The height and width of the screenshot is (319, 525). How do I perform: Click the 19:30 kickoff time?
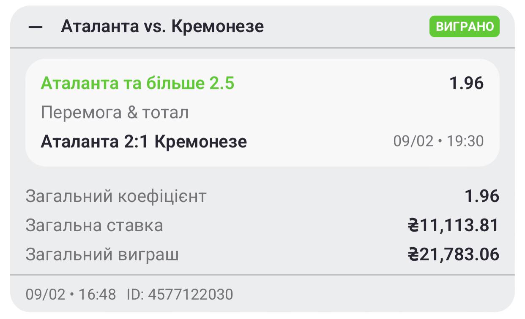click(466, 141)
